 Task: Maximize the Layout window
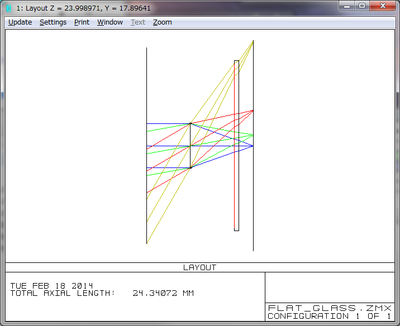click(x=362, y=6)
